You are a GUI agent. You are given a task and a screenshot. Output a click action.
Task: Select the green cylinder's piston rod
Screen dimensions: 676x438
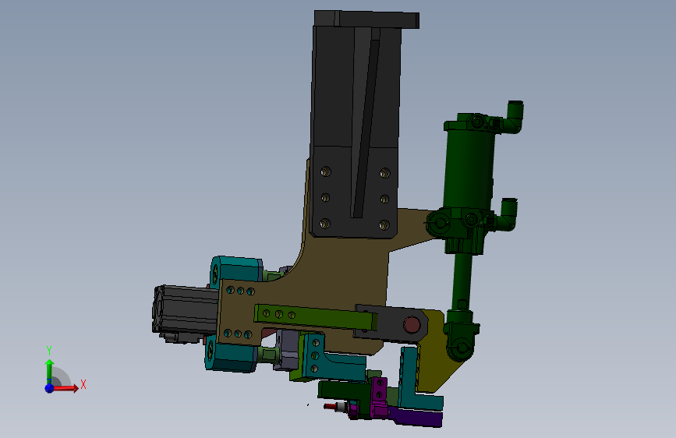pyautogui.click(x=461, y=281)
